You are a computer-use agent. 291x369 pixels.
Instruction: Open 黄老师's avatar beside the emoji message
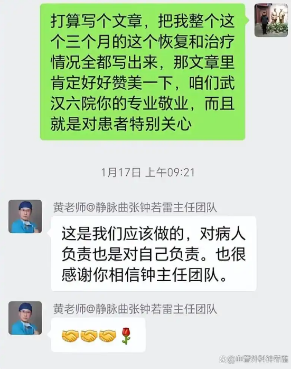pos(25,318)
